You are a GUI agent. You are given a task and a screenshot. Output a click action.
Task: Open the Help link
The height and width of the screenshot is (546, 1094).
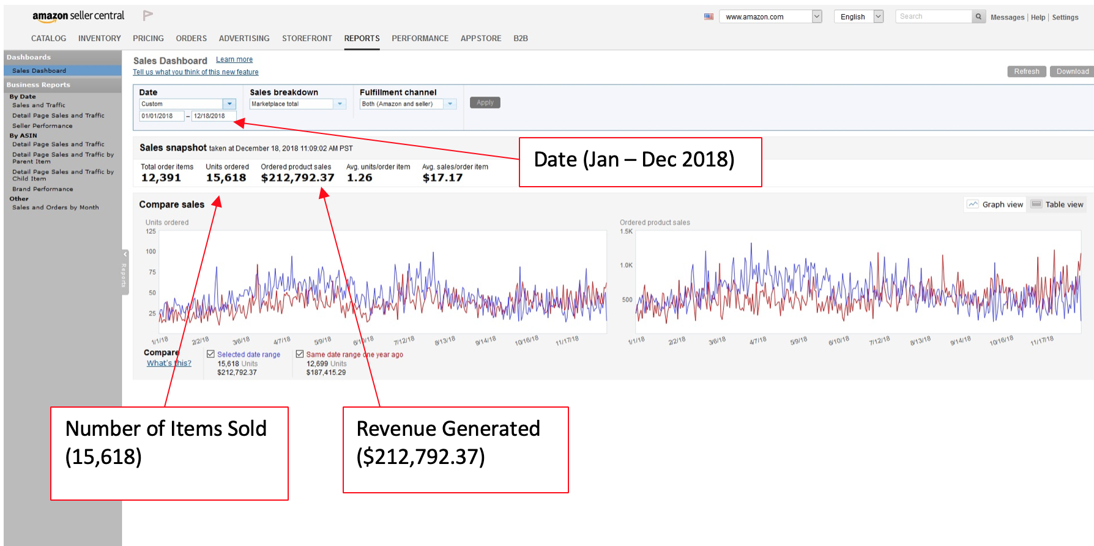[x=1038, y=17]
